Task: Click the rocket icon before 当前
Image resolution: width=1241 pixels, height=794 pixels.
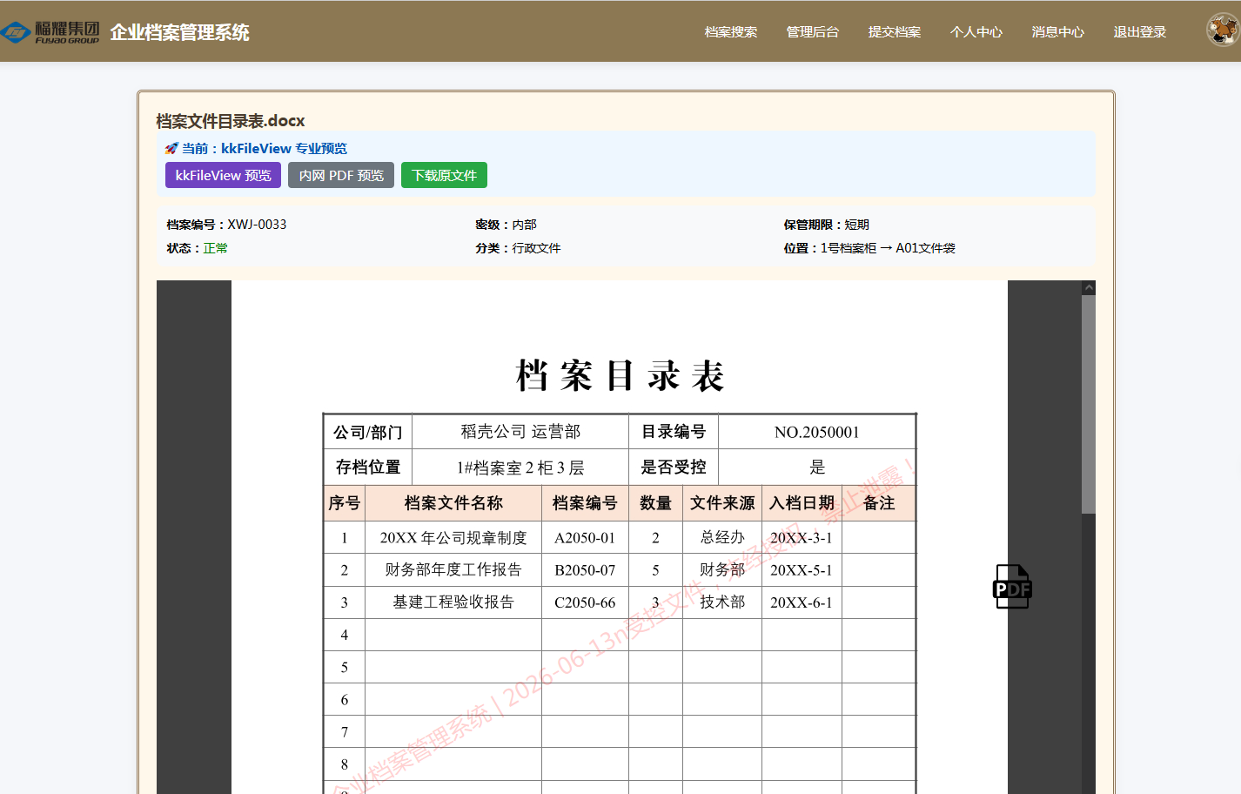Action: [171, 149]
